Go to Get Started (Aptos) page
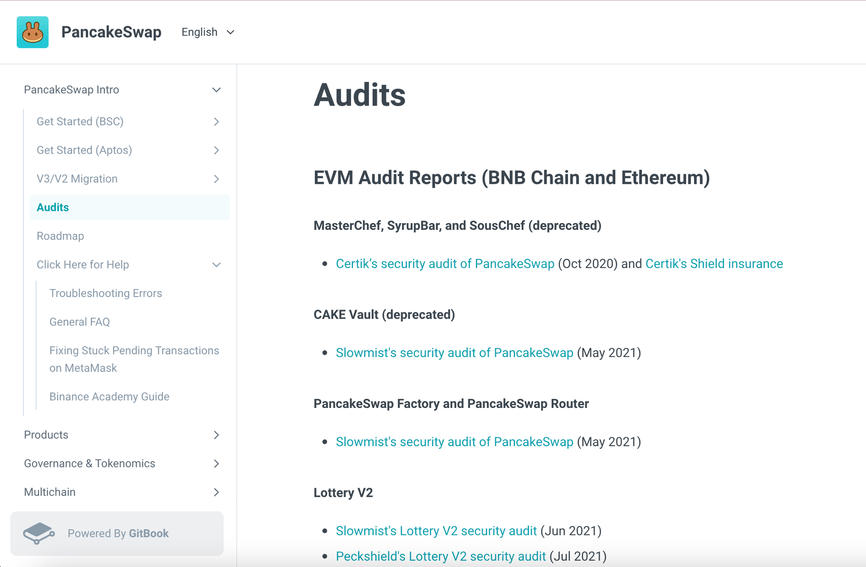 (84, 150)
